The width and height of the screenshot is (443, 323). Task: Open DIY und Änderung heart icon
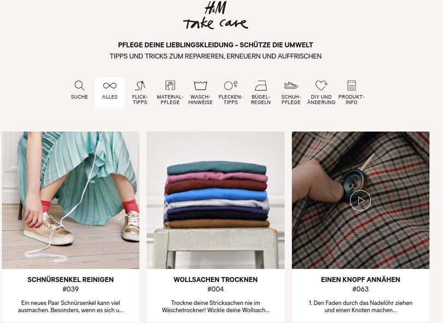321,85
